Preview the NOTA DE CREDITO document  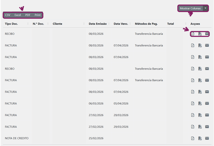pos(200,138)
